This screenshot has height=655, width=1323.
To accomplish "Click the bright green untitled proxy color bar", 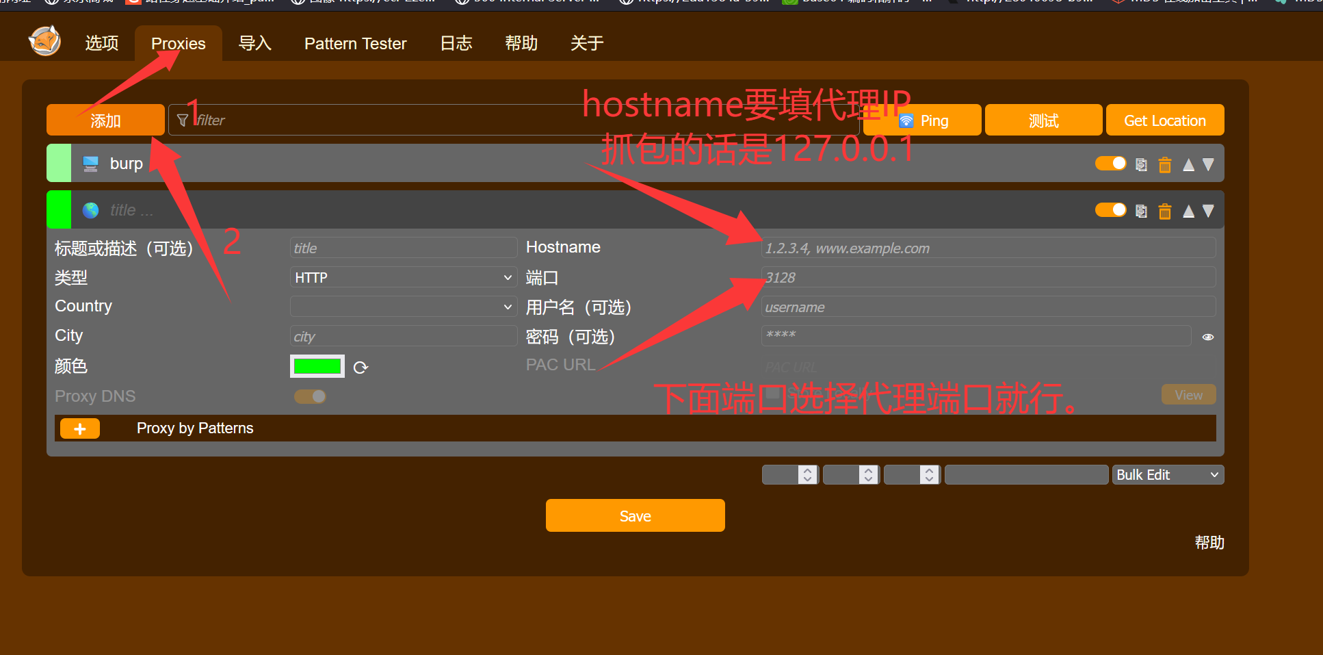I will click(59, 209).
